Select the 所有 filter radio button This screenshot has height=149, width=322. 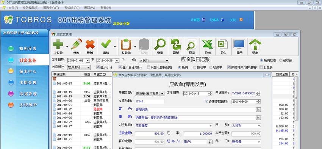[180, 67]
